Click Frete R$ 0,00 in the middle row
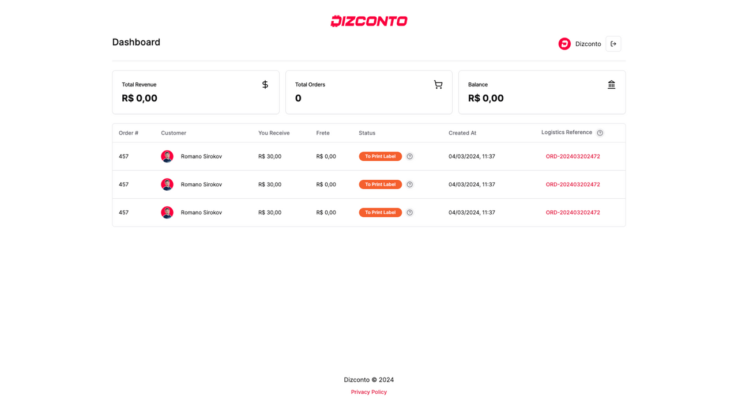 click(x=326, y=184)
